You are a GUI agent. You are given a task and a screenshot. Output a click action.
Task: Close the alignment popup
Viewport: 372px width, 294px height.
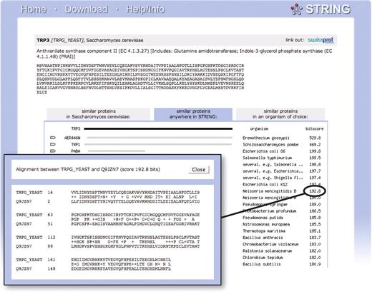(x=199, y=170)
